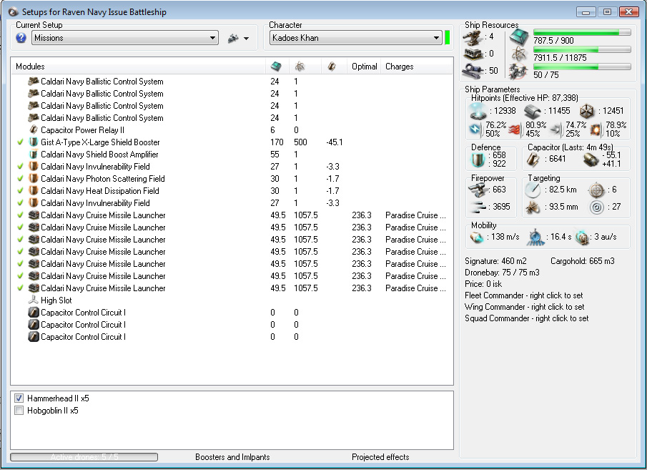Image resolution: width=647 pixels, height=470 pixels.
Task: Click the Defence shield tank icon
Action: pyautogui.click(x=478, y=160)
